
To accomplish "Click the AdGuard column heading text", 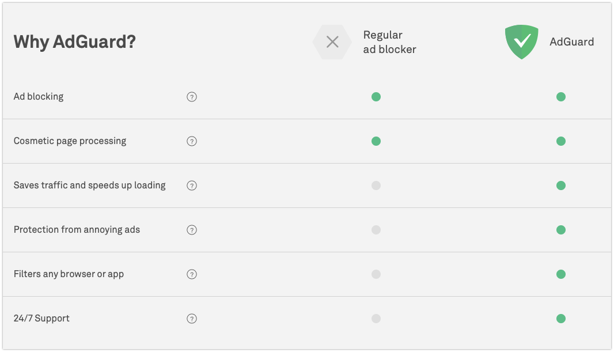I will click(571, 42).
